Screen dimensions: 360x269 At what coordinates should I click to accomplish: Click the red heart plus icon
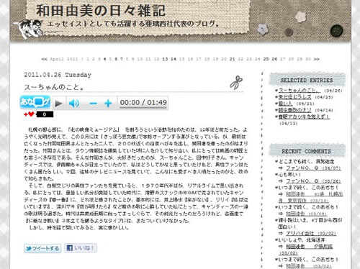pyautogui.click(x=29, y=114)
